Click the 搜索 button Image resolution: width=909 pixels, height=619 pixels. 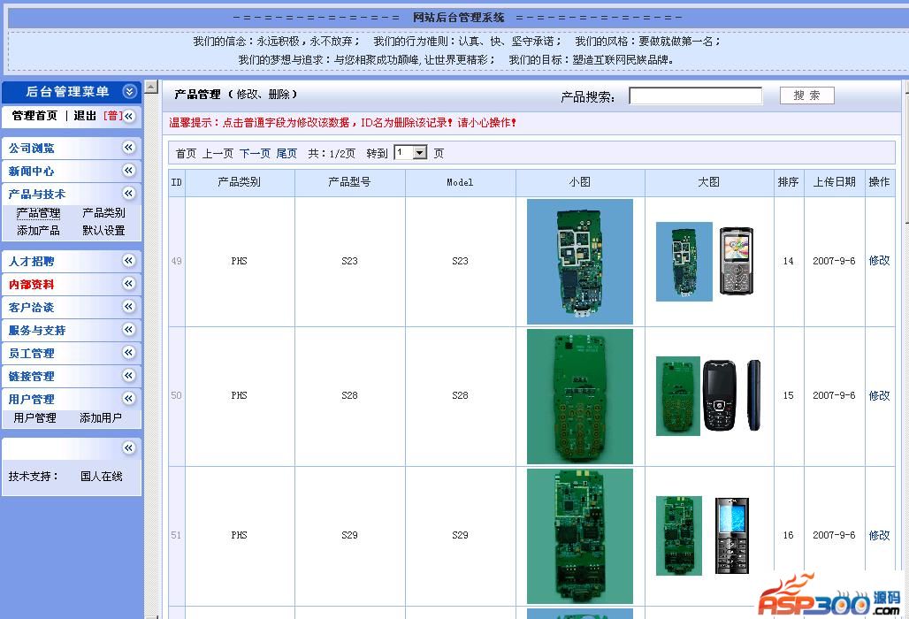click(x=807, y=96)
